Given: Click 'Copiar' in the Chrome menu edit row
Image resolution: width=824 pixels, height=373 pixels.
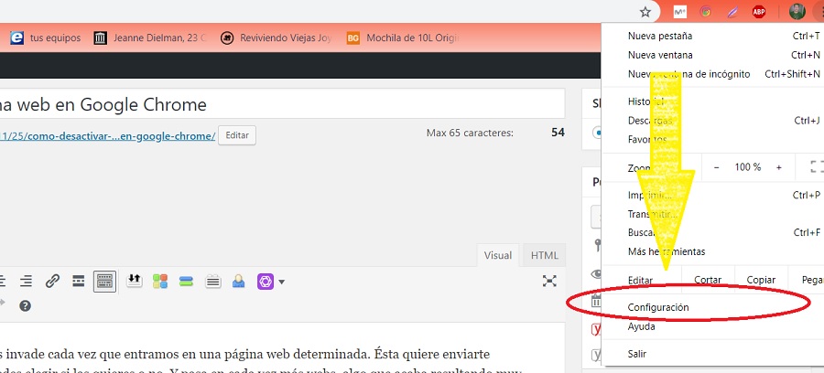Looking at the screenshot, I should [761, 280].
